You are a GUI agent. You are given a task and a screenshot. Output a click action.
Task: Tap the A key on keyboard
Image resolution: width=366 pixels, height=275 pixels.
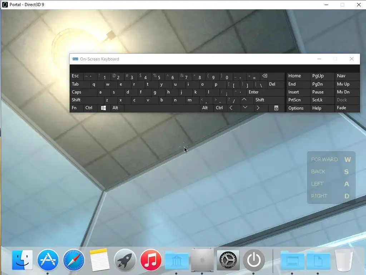tap(103, 92)
